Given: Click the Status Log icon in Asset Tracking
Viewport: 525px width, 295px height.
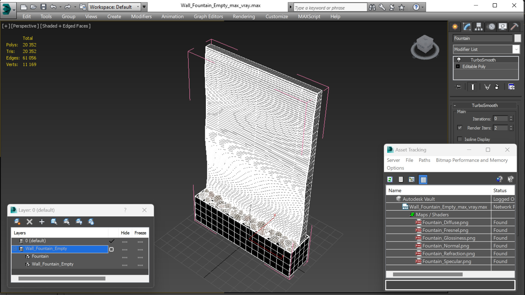Looking at the screenshot, I should pyautogui.click(x=401, y=179).
